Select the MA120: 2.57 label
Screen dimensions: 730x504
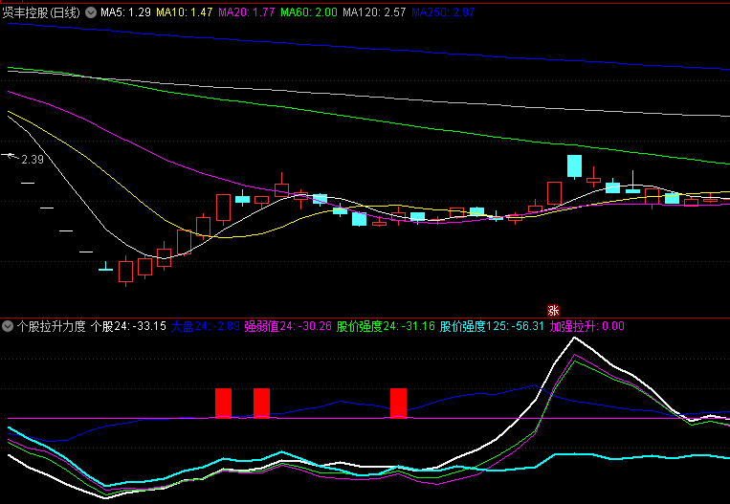click(x=374, y=12)
